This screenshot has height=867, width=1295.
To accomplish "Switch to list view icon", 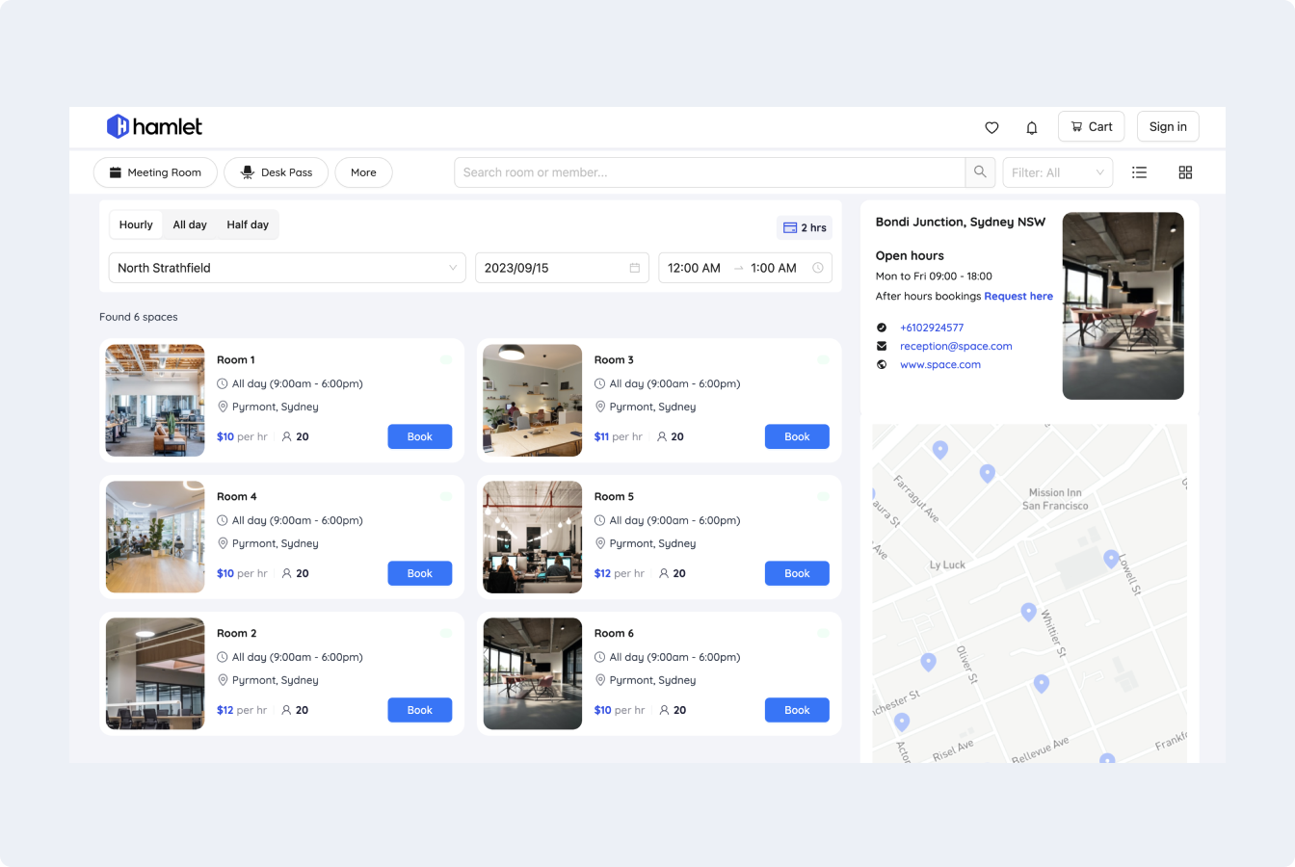I will [1139, 172].
